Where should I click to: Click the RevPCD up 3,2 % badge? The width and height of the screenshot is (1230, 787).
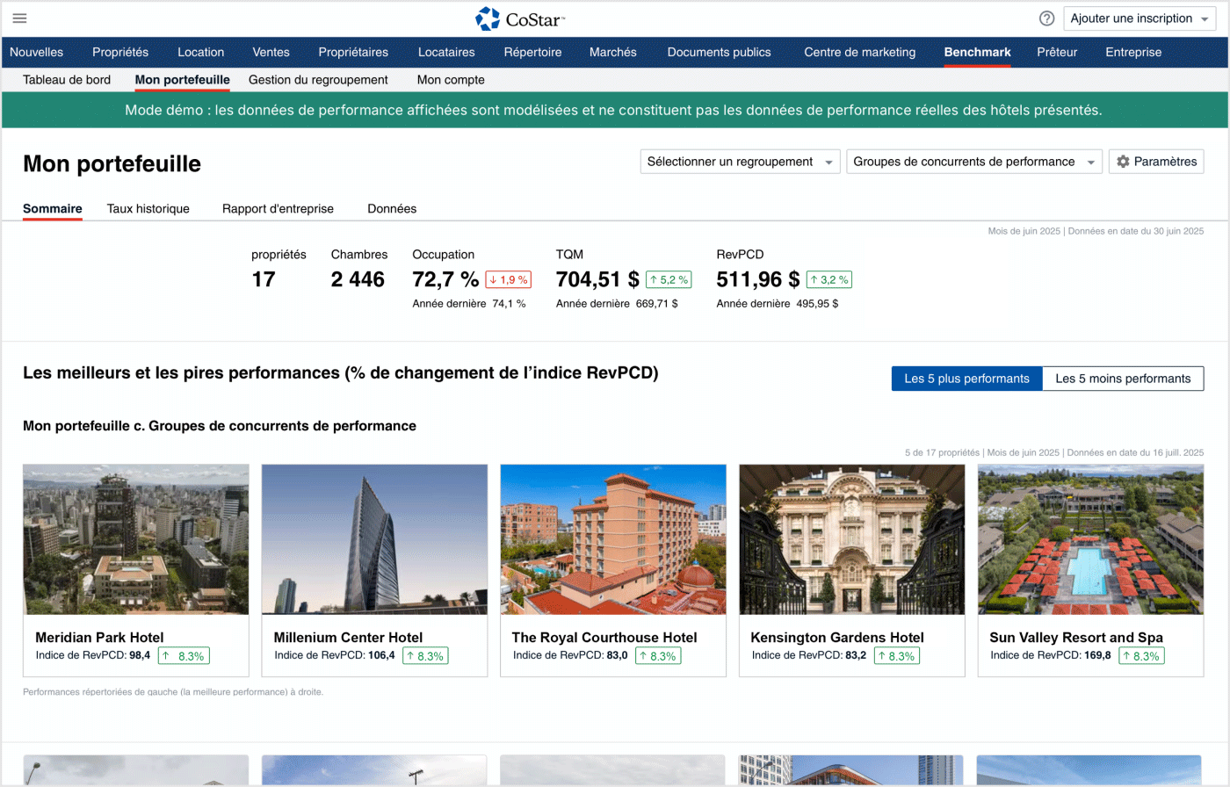click(x=828, y=279)
